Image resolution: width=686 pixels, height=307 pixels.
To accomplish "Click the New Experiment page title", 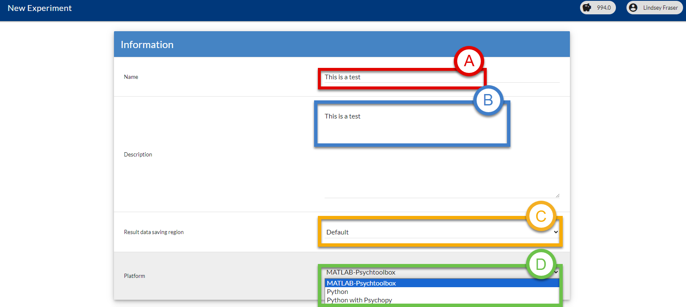I will point(40,8).
